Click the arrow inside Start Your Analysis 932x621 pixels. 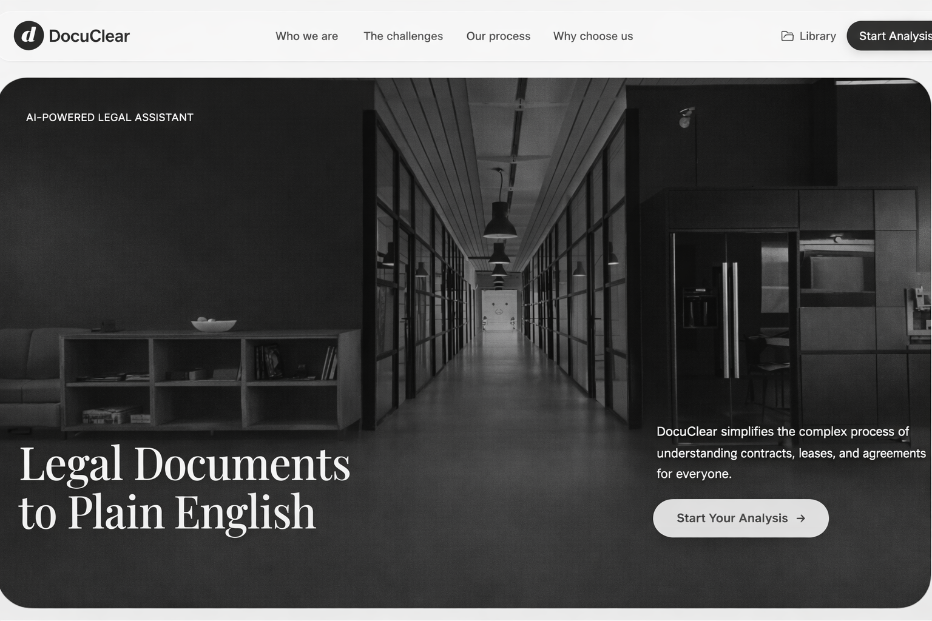click(x=801, y=519)
